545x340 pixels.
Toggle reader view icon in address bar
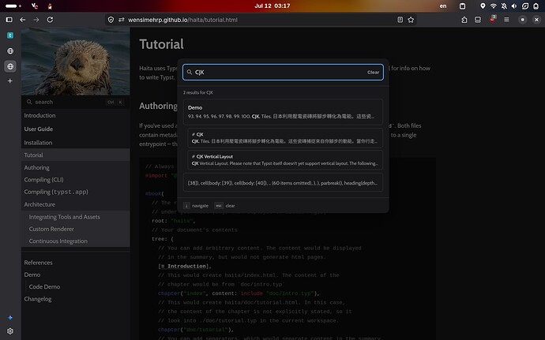[400, 20]
